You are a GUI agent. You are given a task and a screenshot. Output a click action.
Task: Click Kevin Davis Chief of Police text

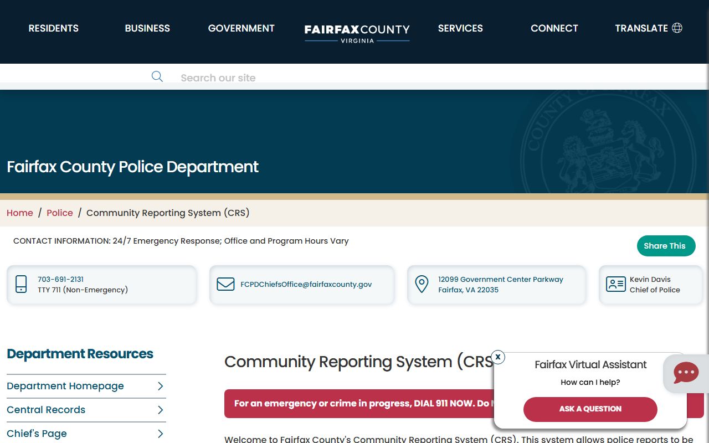point(655,284)
